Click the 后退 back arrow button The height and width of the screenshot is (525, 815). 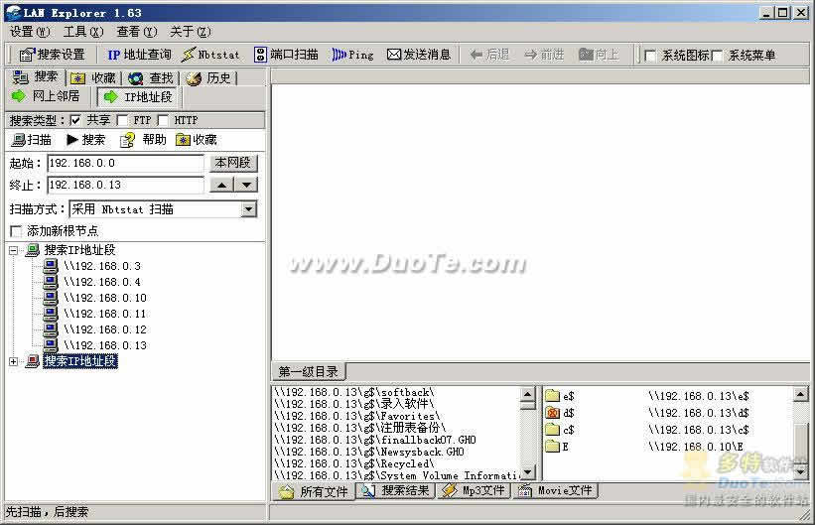(x=489, y=55)
